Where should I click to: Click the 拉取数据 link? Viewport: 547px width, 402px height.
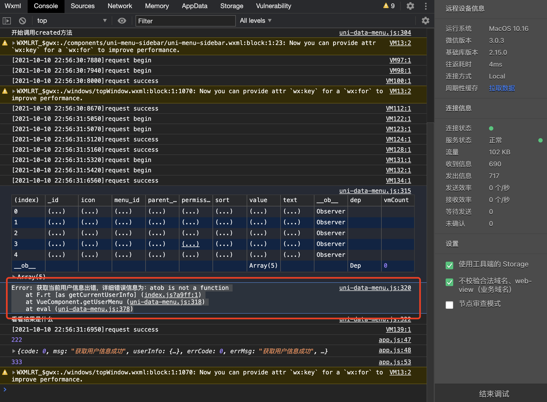[502, 88]
